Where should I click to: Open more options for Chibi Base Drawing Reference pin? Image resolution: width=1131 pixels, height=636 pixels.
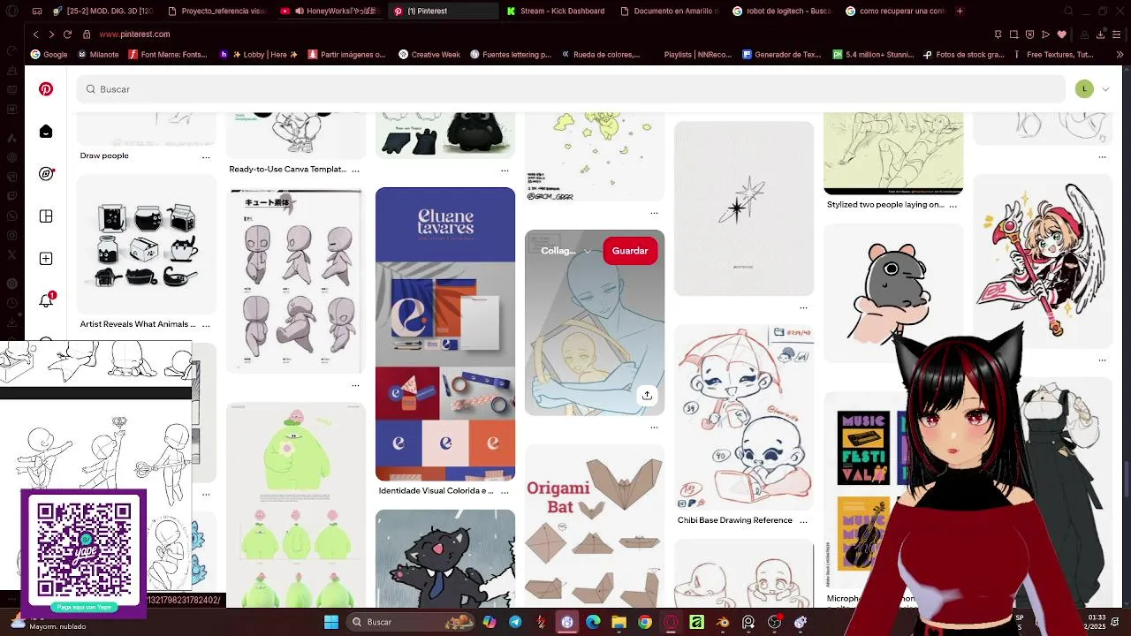click(803, 521)
